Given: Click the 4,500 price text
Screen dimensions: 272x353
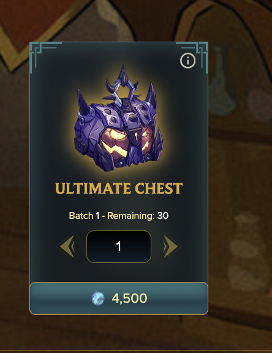Looking at the screenshot, I should tap(130, 298).
